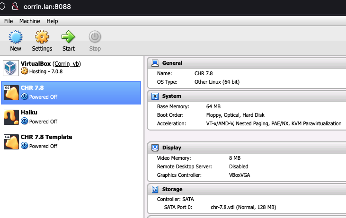
Task: Open the Display section header
Action: (x=247, y=148)
